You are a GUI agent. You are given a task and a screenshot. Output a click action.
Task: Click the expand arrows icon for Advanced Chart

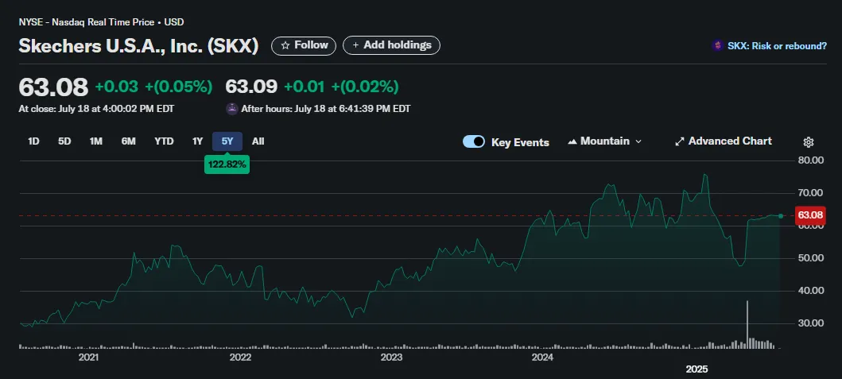pyautogui.click(x=679, y=141)
